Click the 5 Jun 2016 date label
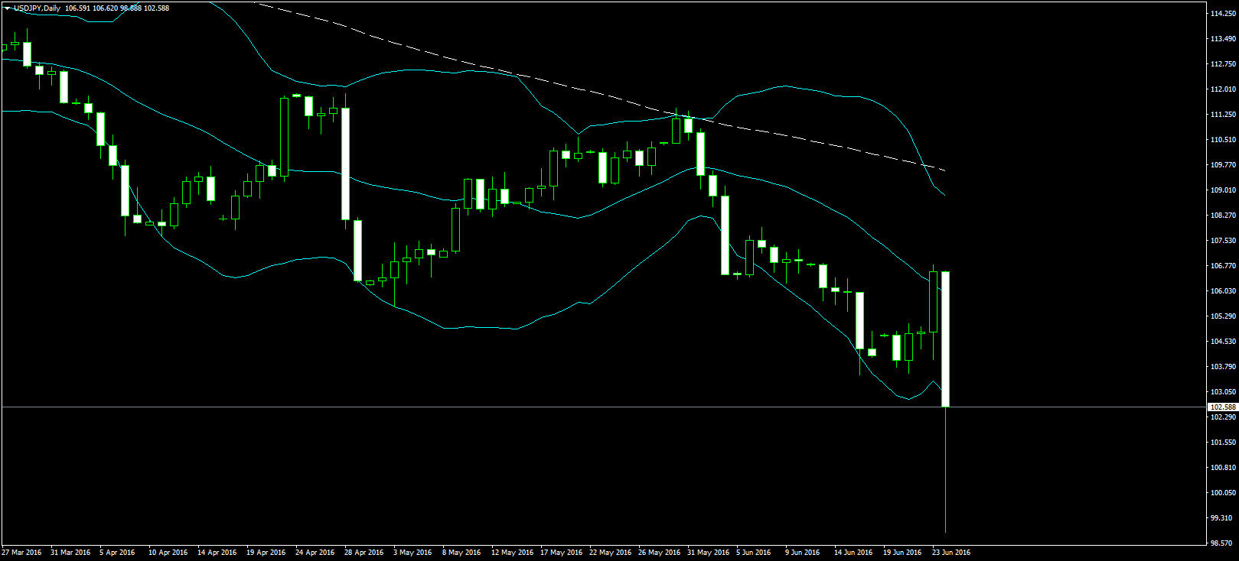This screenshot has width=1239, height=561. [x=754, y=552]
